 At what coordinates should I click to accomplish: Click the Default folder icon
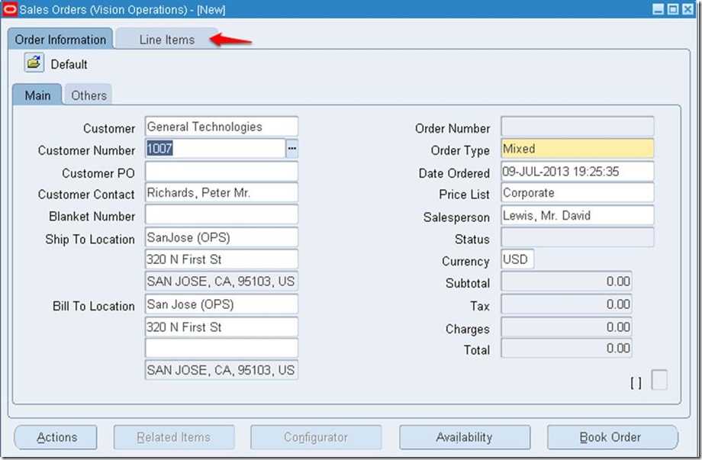pos(34,63)
